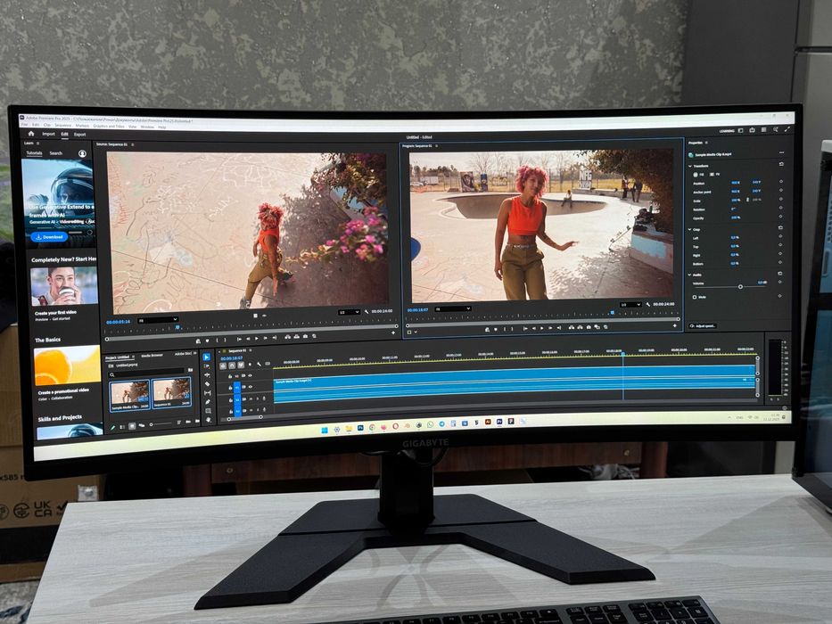Collapse the Transform section
The height and width of the screenshot is (624, 832).
[690, 166]
